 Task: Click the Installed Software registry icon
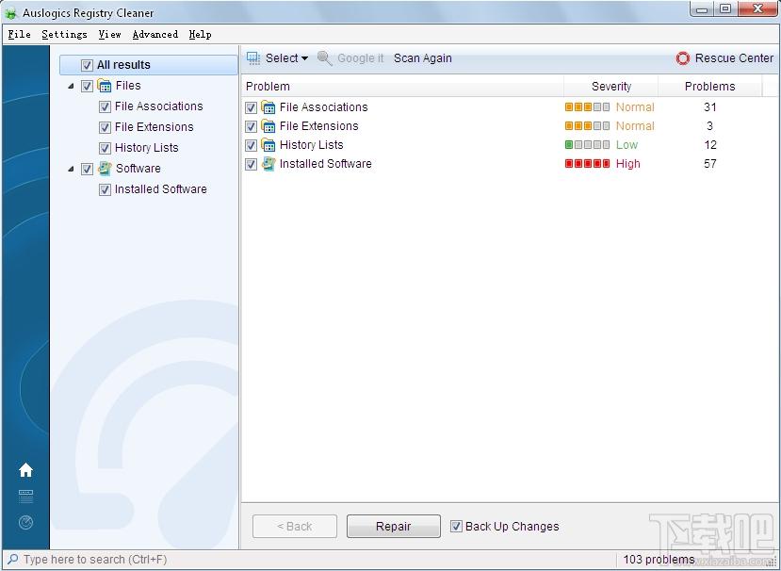tap(267, 164)
